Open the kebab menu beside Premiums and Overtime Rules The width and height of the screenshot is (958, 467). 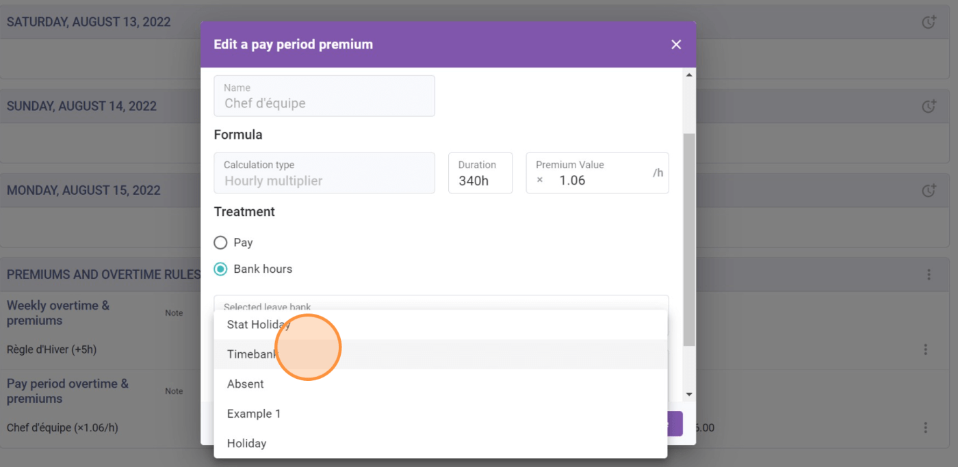point(929,274)
